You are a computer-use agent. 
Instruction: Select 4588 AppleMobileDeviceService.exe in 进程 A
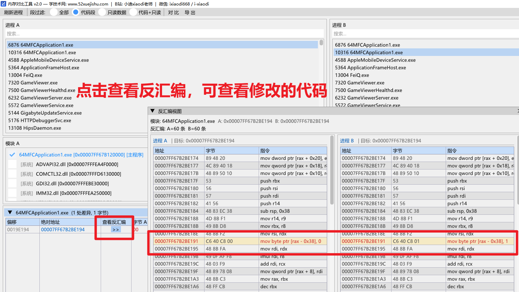(x=162, y=60)
